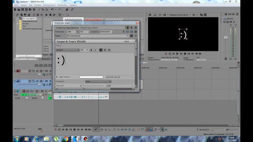Open the Project Media search magnifier
Viewport: 253px width, 142px height.
pos(68,15)
